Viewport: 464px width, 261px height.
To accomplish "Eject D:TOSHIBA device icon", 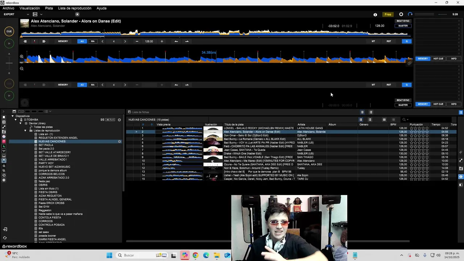I will pyautogui.click(x=119, y=120).
